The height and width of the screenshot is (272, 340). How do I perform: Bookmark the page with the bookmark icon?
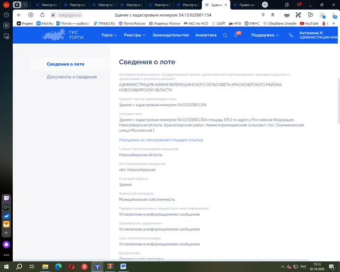273,15
